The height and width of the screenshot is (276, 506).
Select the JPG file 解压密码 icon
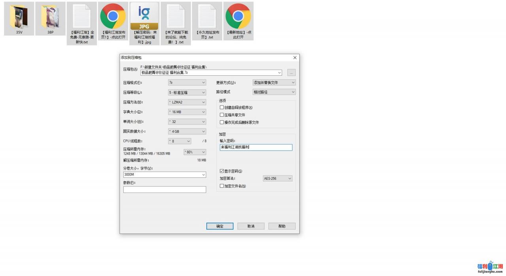coord(144,17)
